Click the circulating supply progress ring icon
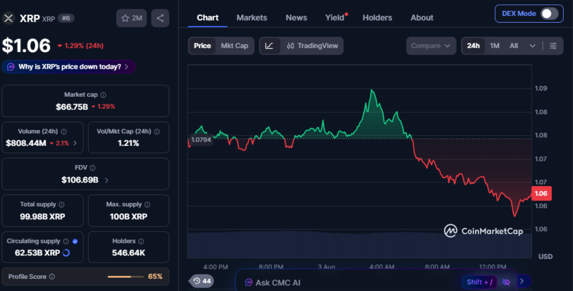This screenshot has width=573, height=291. tap(66, 253)
